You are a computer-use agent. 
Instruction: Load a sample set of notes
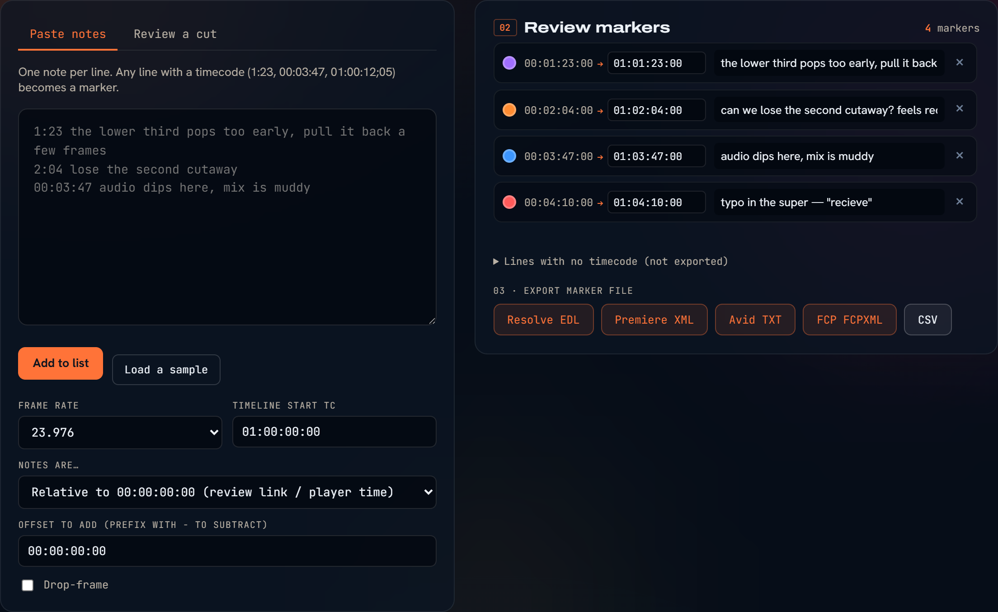click(166, 370)
